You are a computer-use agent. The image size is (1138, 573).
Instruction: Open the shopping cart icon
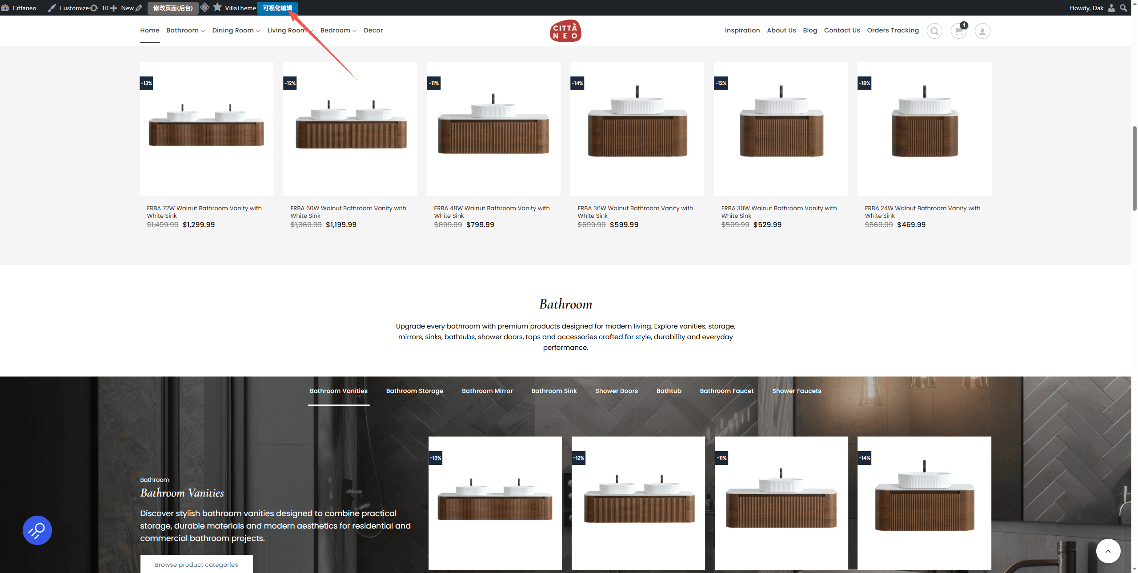click(x=958, y=31)
